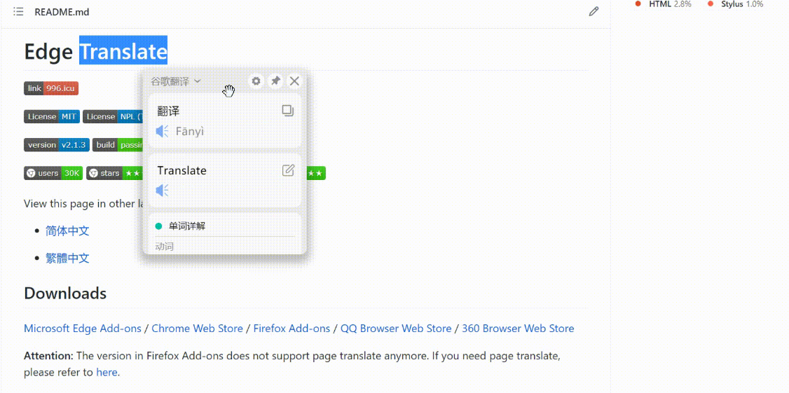Play pronunciation of 翻译 Fānyì
The image size is (789, 393).
162,131
